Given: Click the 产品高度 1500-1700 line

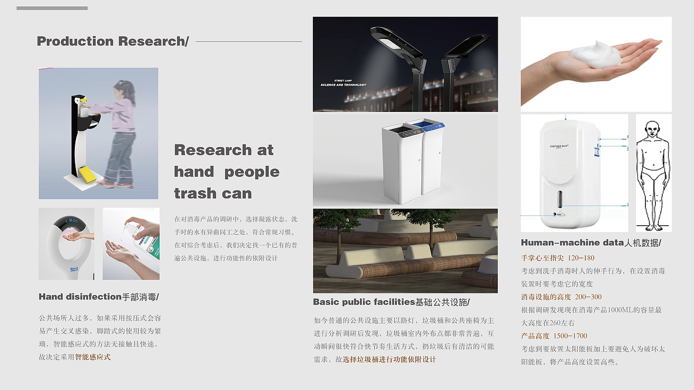Looking at the screenshot, I should [x=554, y=336].
